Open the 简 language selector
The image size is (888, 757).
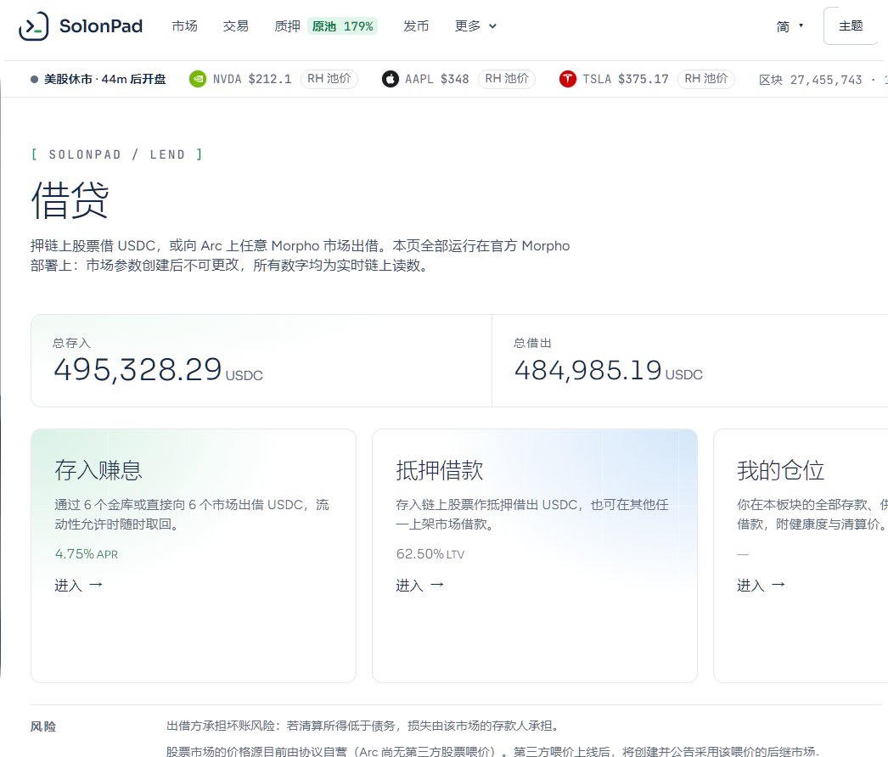[790, 26]
